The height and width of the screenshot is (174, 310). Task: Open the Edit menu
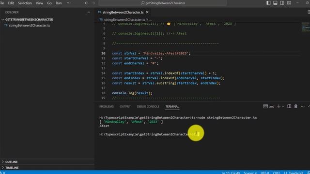11,3
